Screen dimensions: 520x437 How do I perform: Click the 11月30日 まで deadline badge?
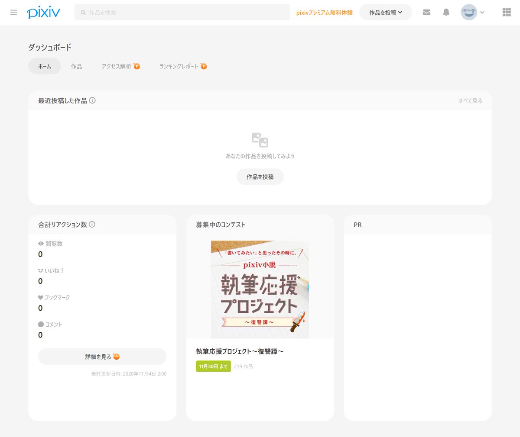tap(213, 366)
